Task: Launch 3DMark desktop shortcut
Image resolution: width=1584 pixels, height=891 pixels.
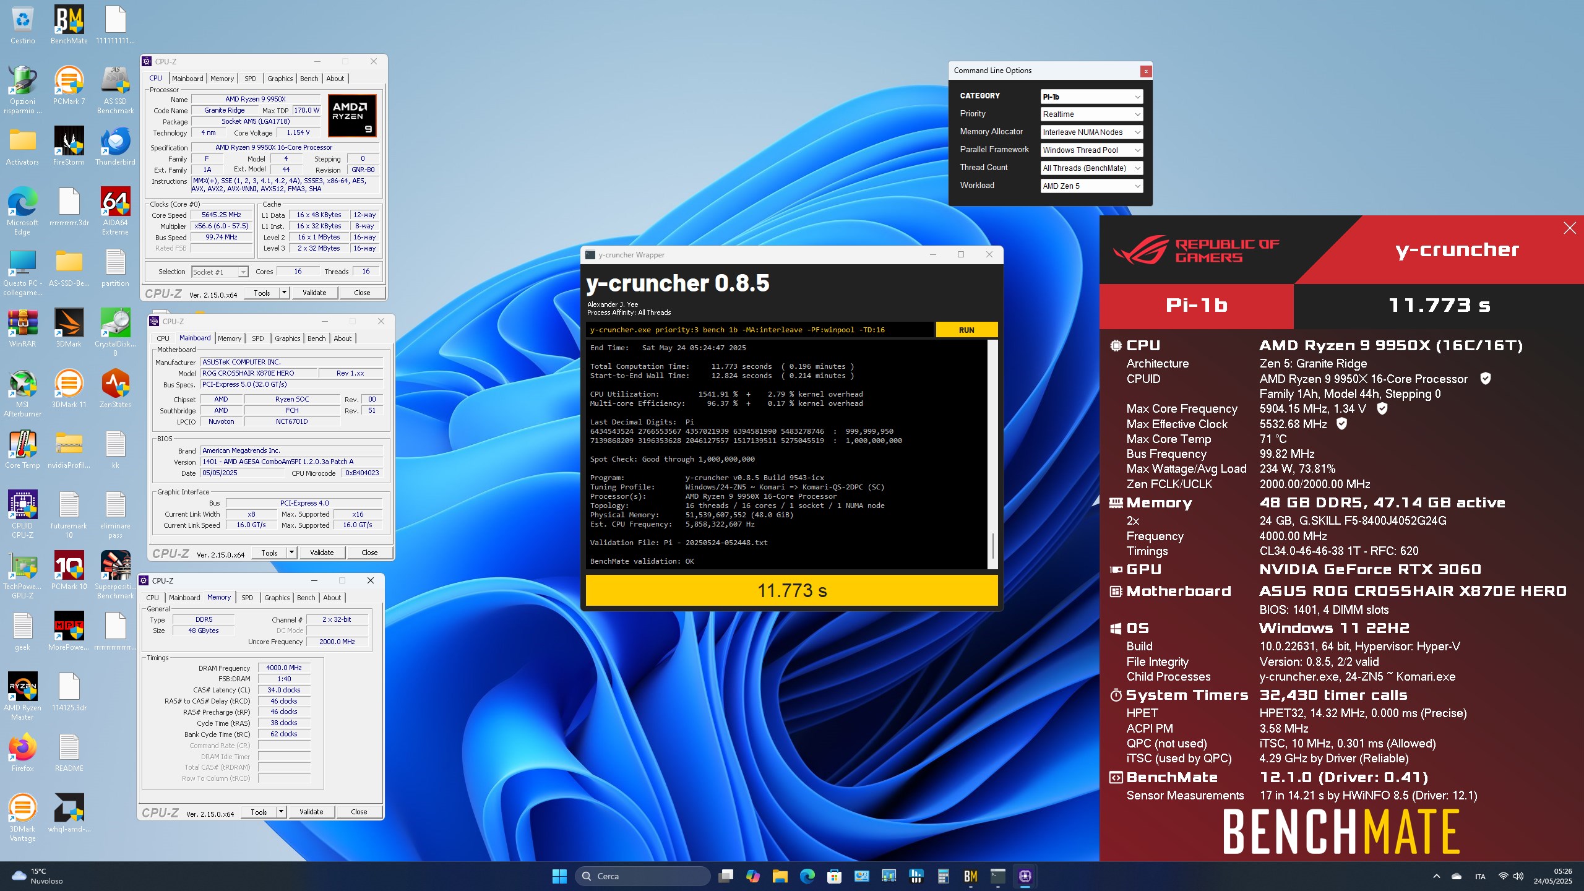Action: point(69,328)
